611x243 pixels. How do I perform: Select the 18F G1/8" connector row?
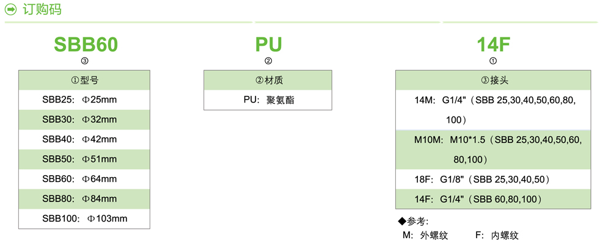click(493, 179)
